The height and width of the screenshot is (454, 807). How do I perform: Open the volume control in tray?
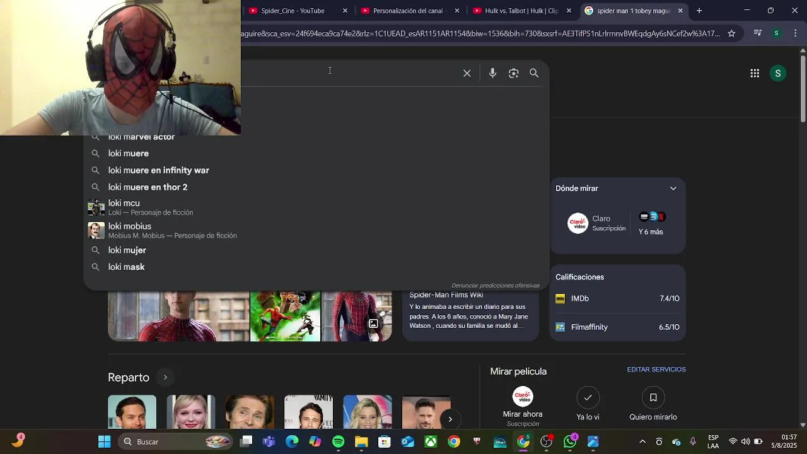(745, 442)
